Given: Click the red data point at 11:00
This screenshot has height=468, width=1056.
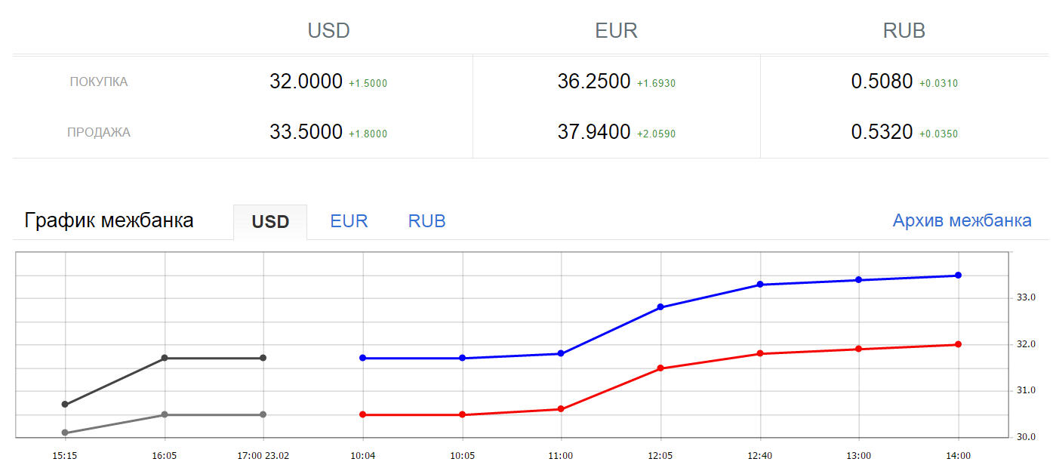Looking at the screenshot, I should 561,409.
